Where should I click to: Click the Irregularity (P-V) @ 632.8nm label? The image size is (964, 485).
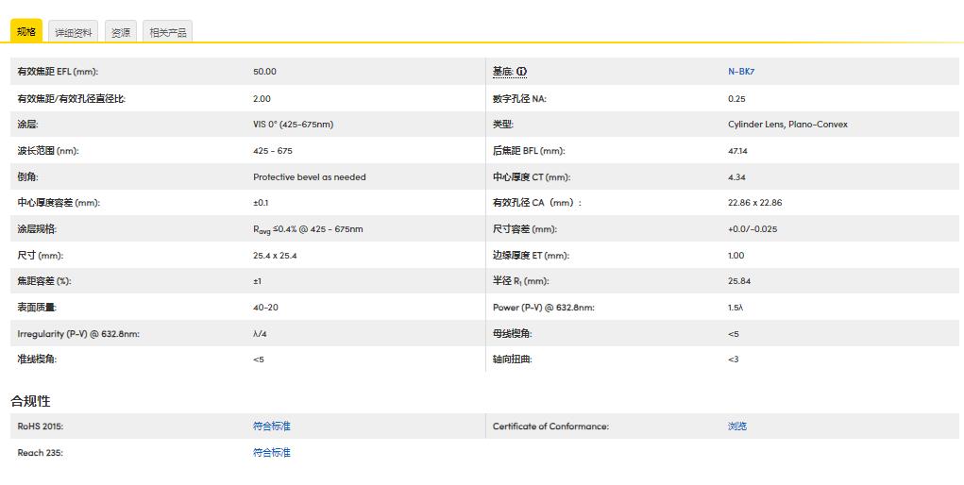[x=78, y=334]
